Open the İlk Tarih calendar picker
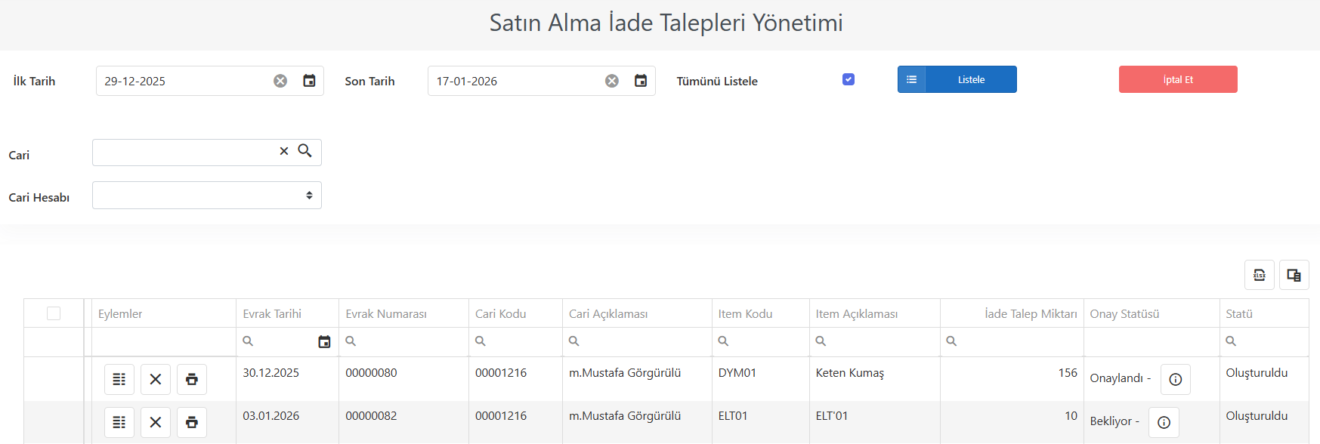 (x=309, y=81)
